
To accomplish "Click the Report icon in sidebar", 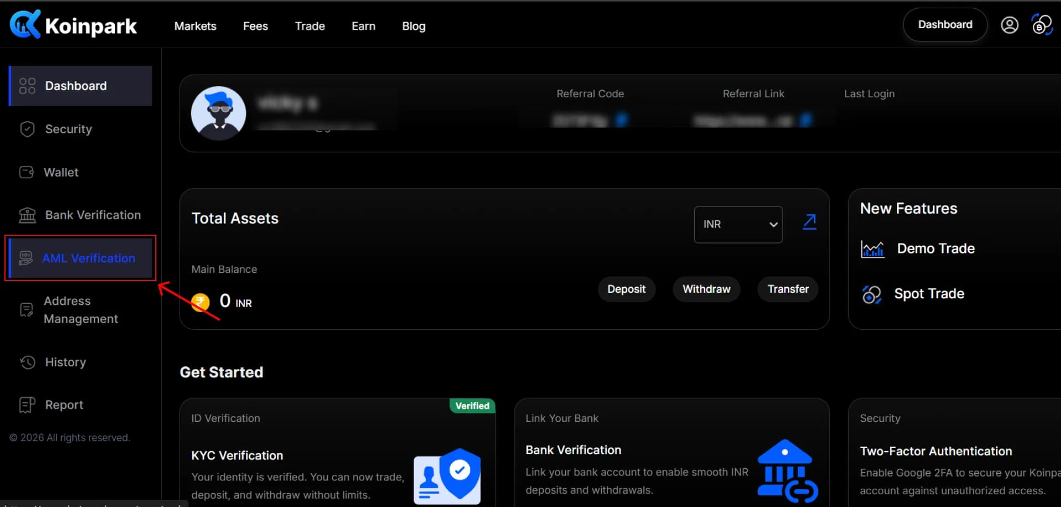I will (27, 405).
